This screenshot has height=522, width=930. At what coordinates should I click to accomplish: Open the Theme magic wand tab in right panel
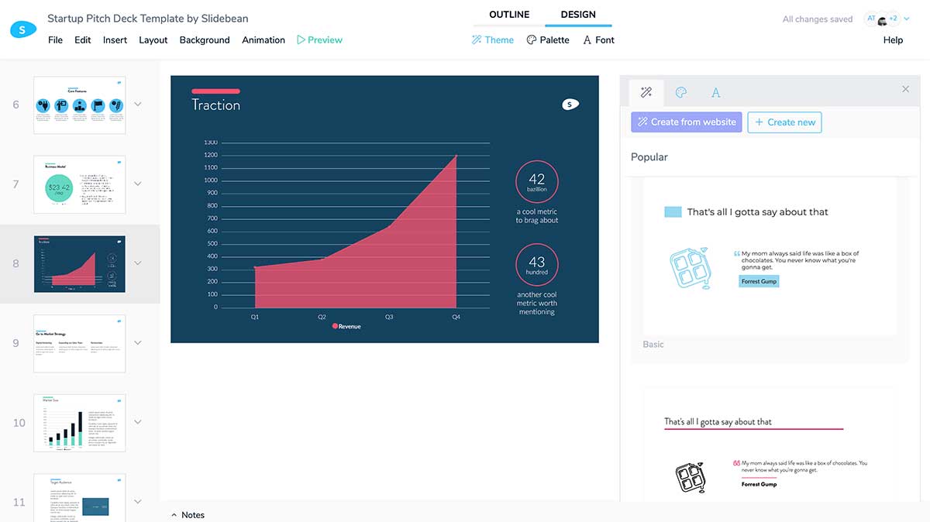646,92
